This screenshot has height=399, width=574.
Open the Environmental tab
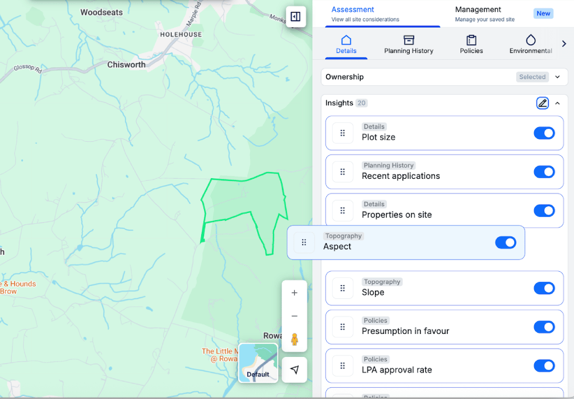[x=530, y=45]
